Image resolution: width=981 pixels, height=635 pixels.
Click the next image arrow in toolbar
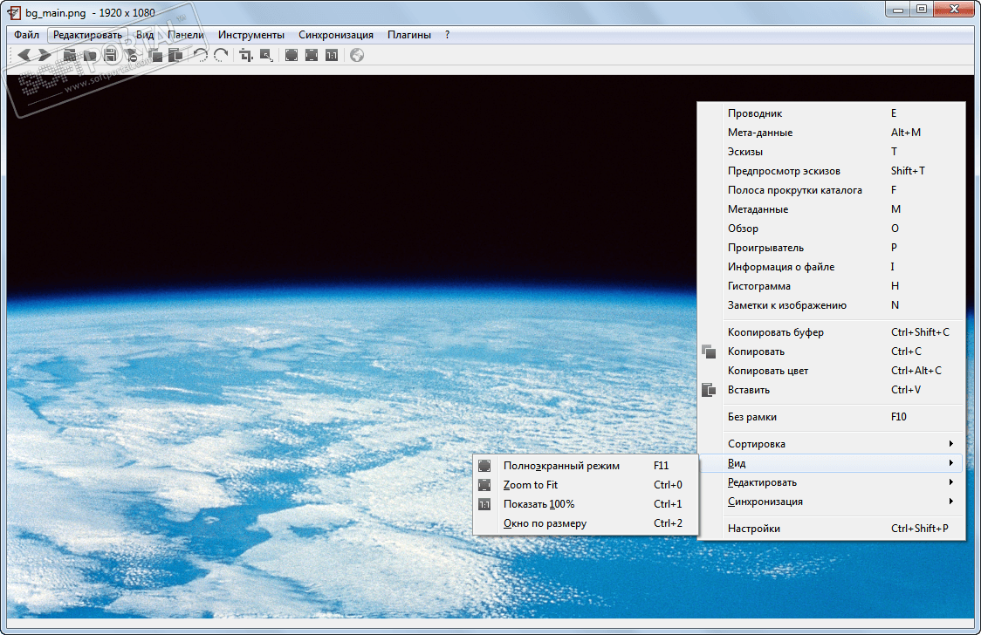pos(43,55)
